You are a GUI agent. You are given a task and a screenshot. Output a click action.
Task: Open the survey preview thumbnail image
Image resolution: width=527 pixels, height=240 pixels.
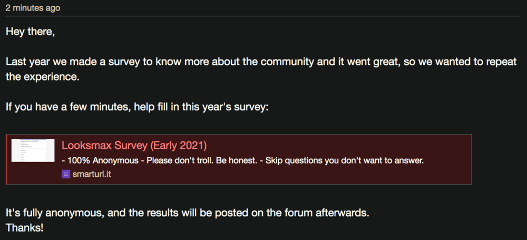tap(33, 151)
